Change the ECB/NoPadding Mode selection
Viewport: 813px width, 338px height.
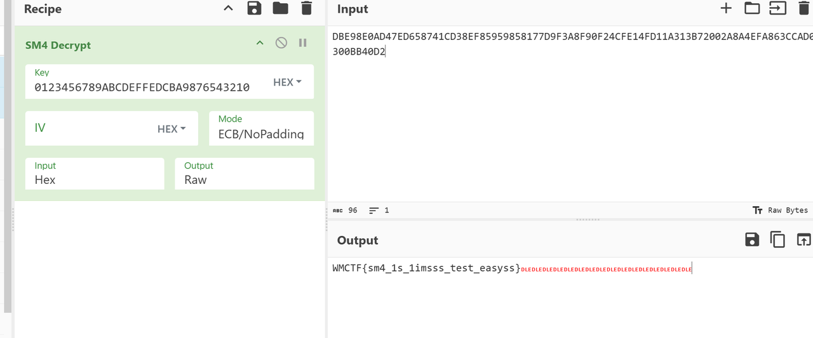(261, 134)
